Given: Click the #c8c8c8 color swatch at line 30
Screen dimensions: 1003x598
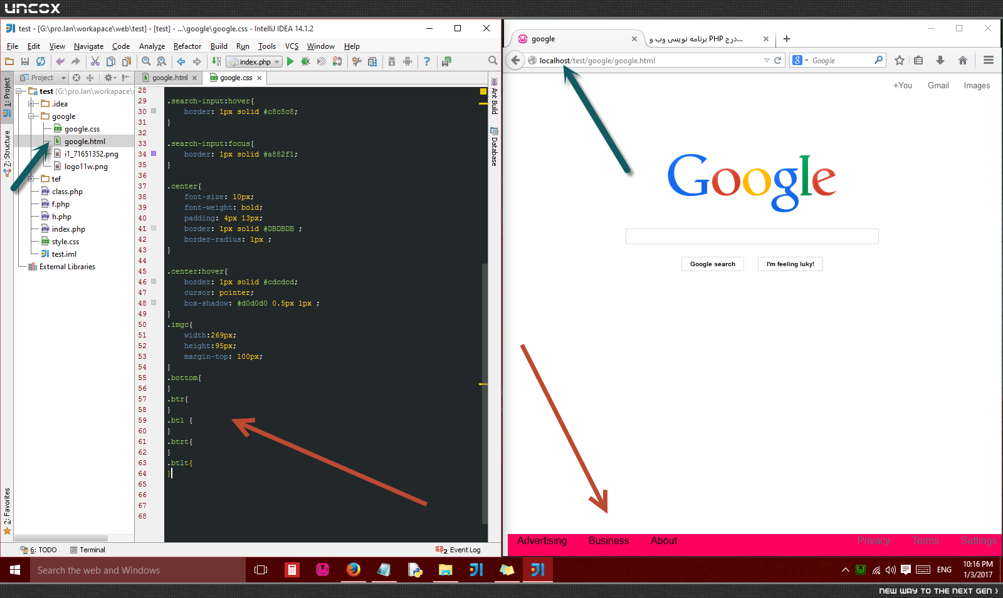Looking at the screenshot, I should click(154, 111).
